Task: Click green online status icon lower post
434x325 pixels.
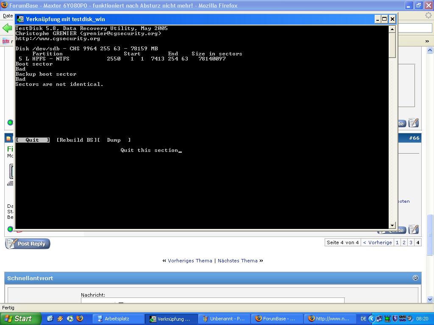Action: pyautogui.click(x=10, y=229)
